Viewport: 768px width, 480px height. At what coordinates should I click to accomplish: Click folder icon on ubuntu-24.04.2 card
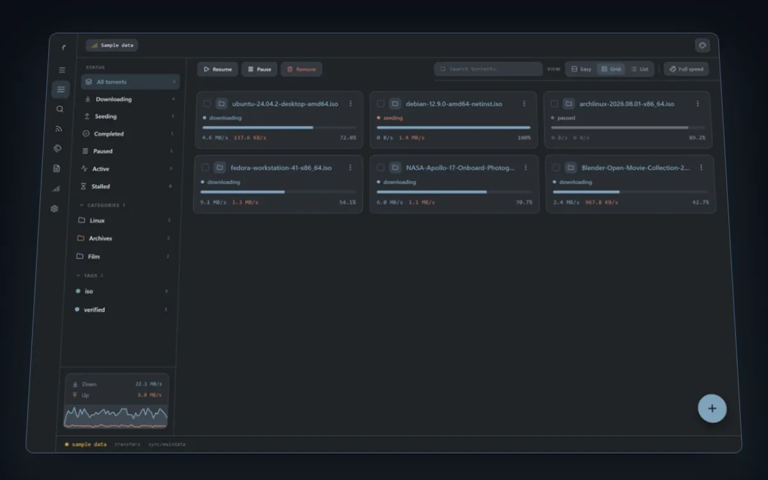[x=221, y=104]
